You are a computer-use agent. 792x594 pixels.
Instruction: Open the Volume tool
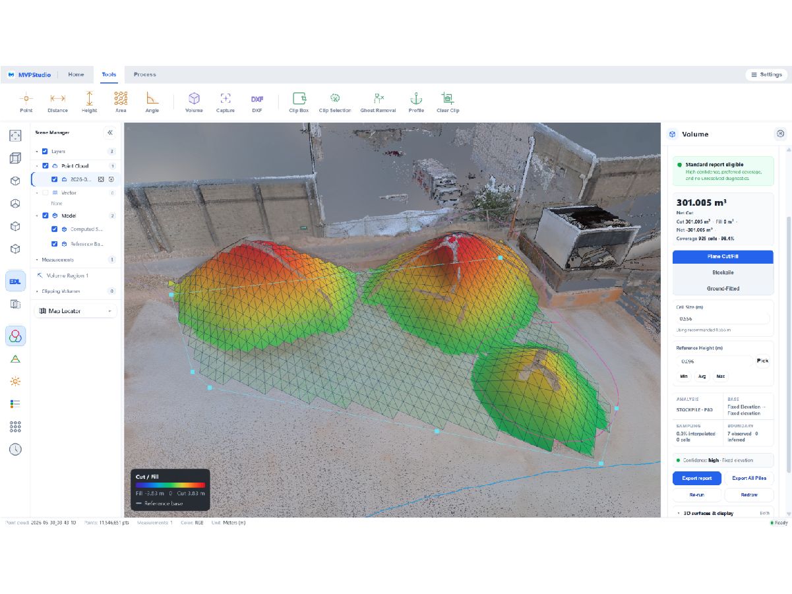click(x=194, y=102)
